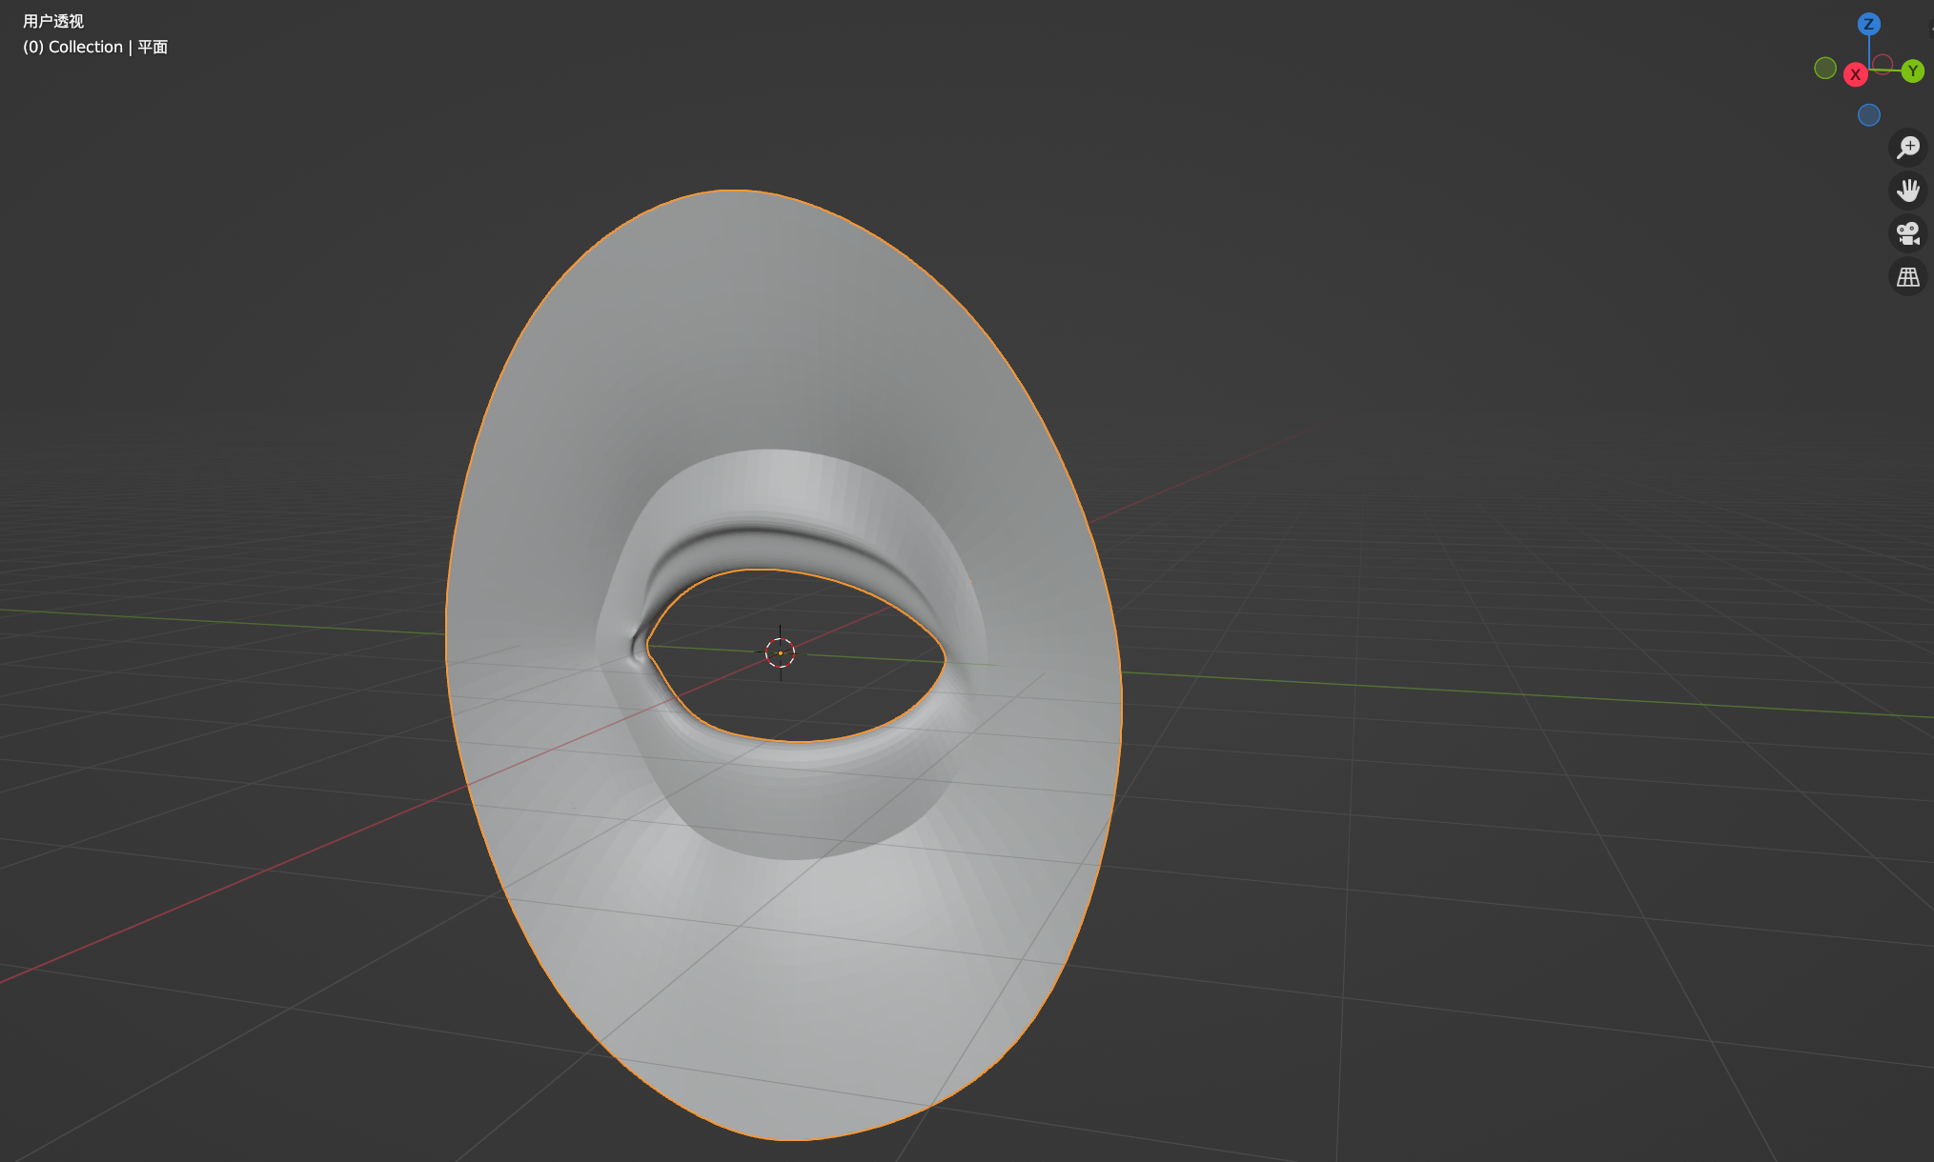The image size is (1934, 1162).
Task: Click the zoom magnifier viewport icon
Action: pyautogui.click(x=1907, y=148)
